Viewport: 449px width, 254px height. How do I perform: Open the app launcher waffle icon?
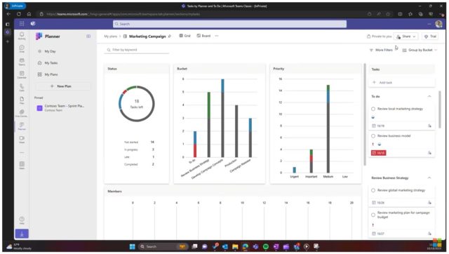click(22, 24)
